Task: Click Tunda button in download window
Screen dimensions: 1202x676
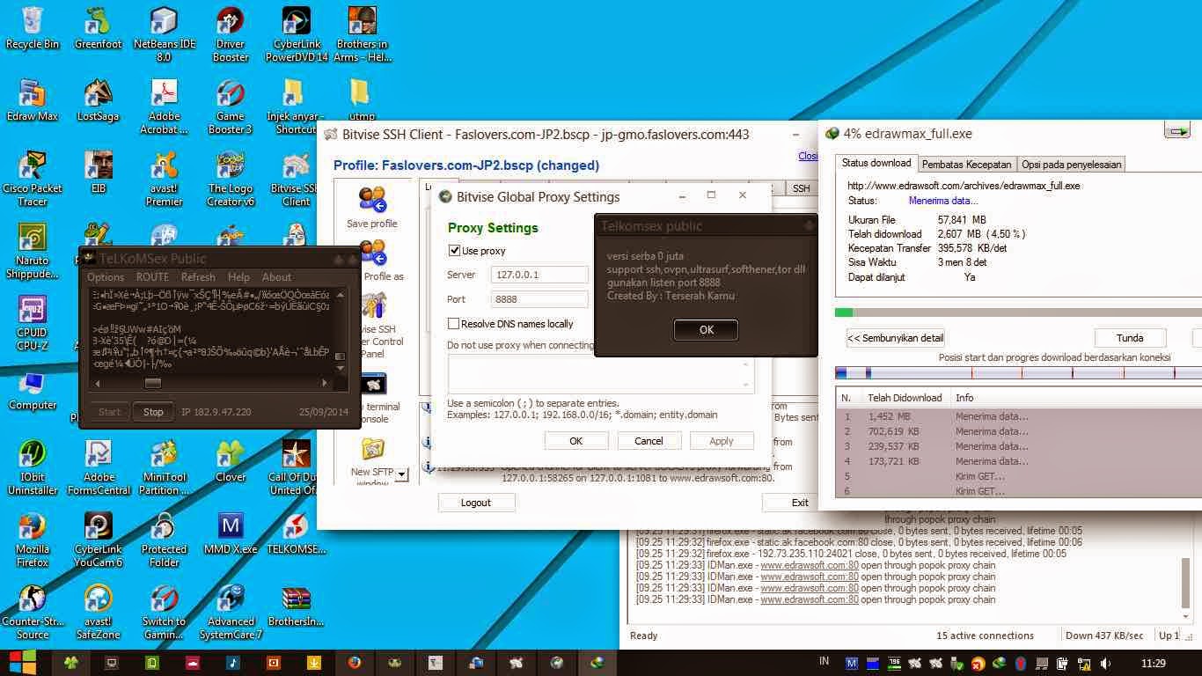Action: [x=1130, y=338]
